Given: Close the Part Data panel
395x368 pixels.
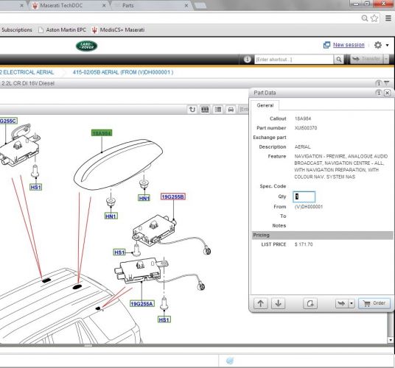Looking at the screenshot, I should point(388,93).
